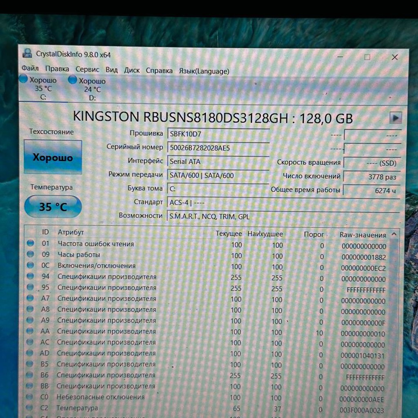Click status dot of attribute AA
The width and height of the screenshot is (418, 418).
[30, 331]
